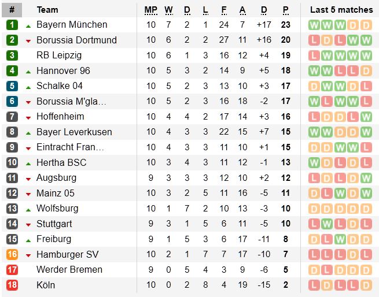Sort table by the MP column header
The width and height of the screenshot is (379, 297).
click(150, 10)
